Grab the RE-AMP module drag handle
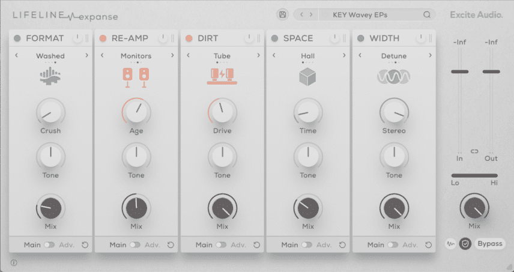This screenshot has width=514, height=272. [173, 38]
